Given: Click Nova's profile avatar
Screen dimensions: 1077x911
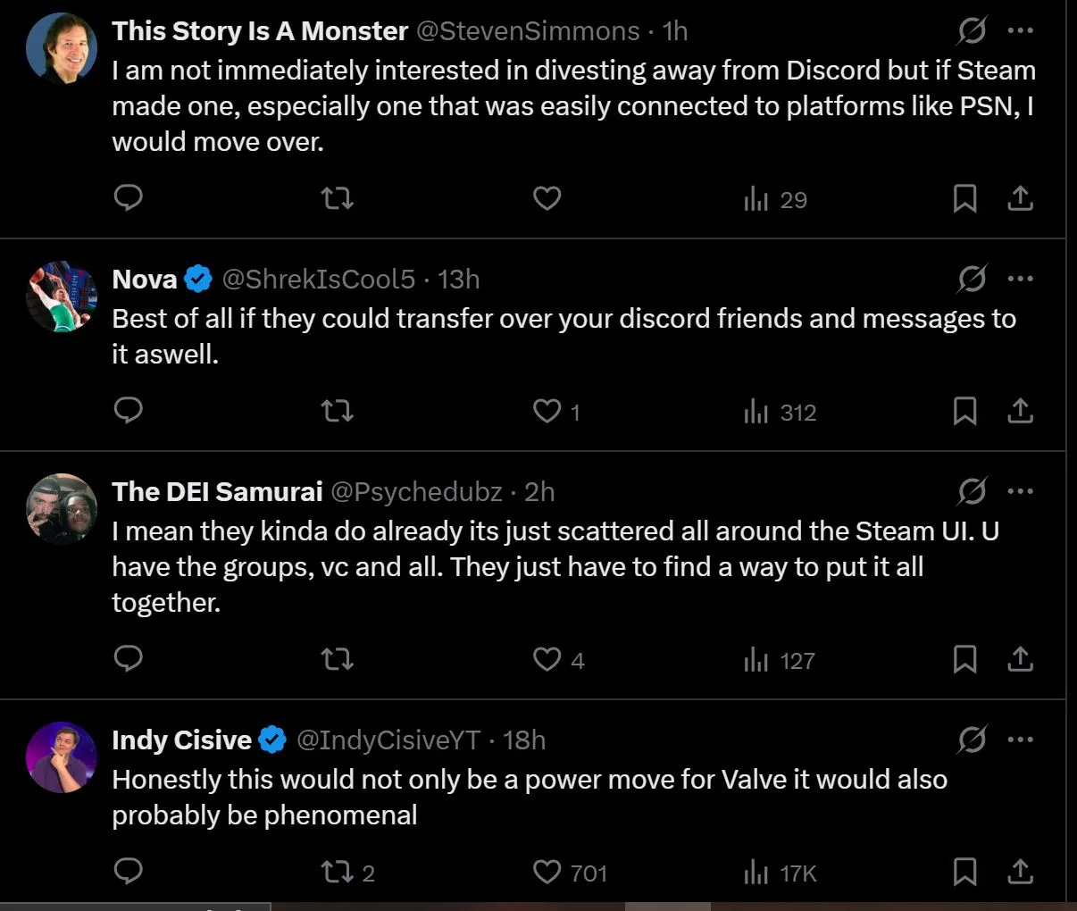Looking at the screenshot, I should point(61,297).
